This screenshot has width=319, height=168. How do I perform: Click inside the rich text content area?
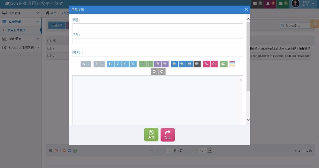coord(157,100)
